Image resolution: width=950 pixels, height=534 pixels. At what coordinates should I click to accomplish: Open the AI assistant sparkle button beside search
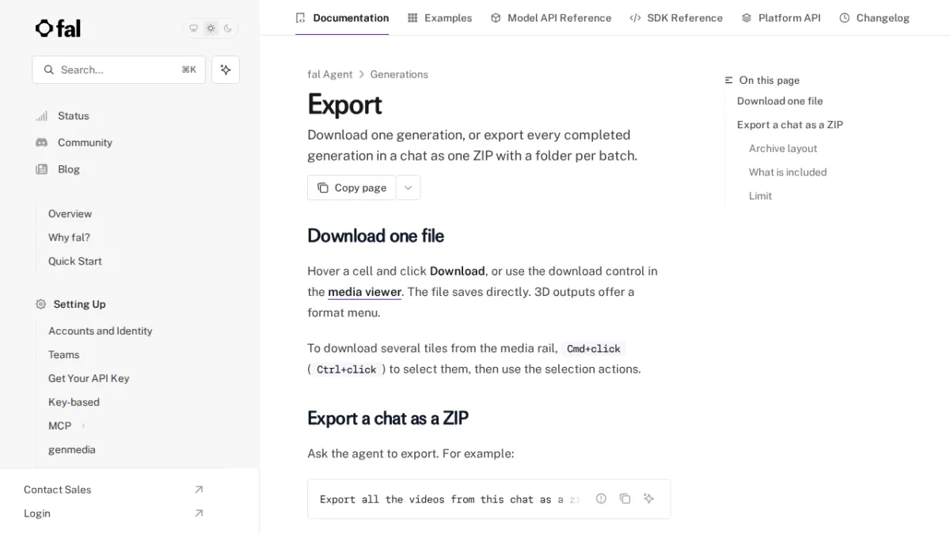tap(226, 70)
